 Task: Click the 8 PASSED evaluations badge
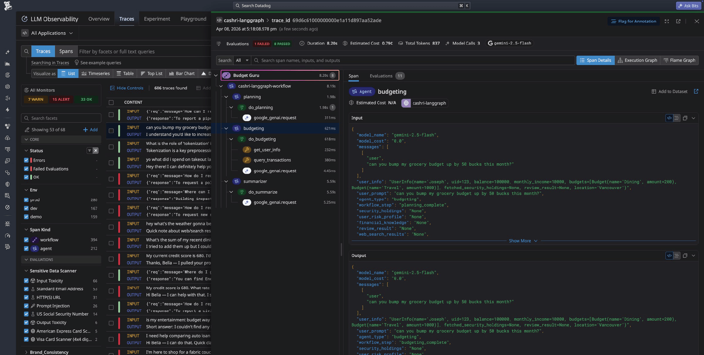pyautogui.click(x=282, y=44)
